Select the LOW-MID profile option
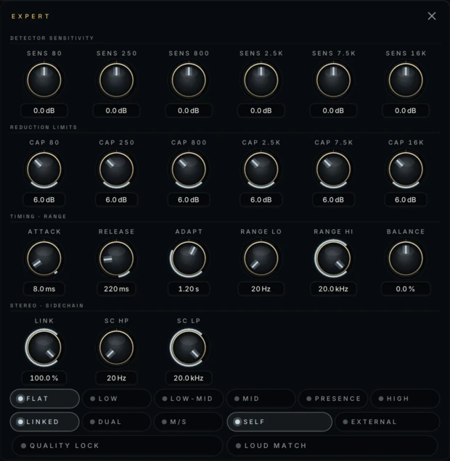 pyautogui.click(x=189, y=399)
